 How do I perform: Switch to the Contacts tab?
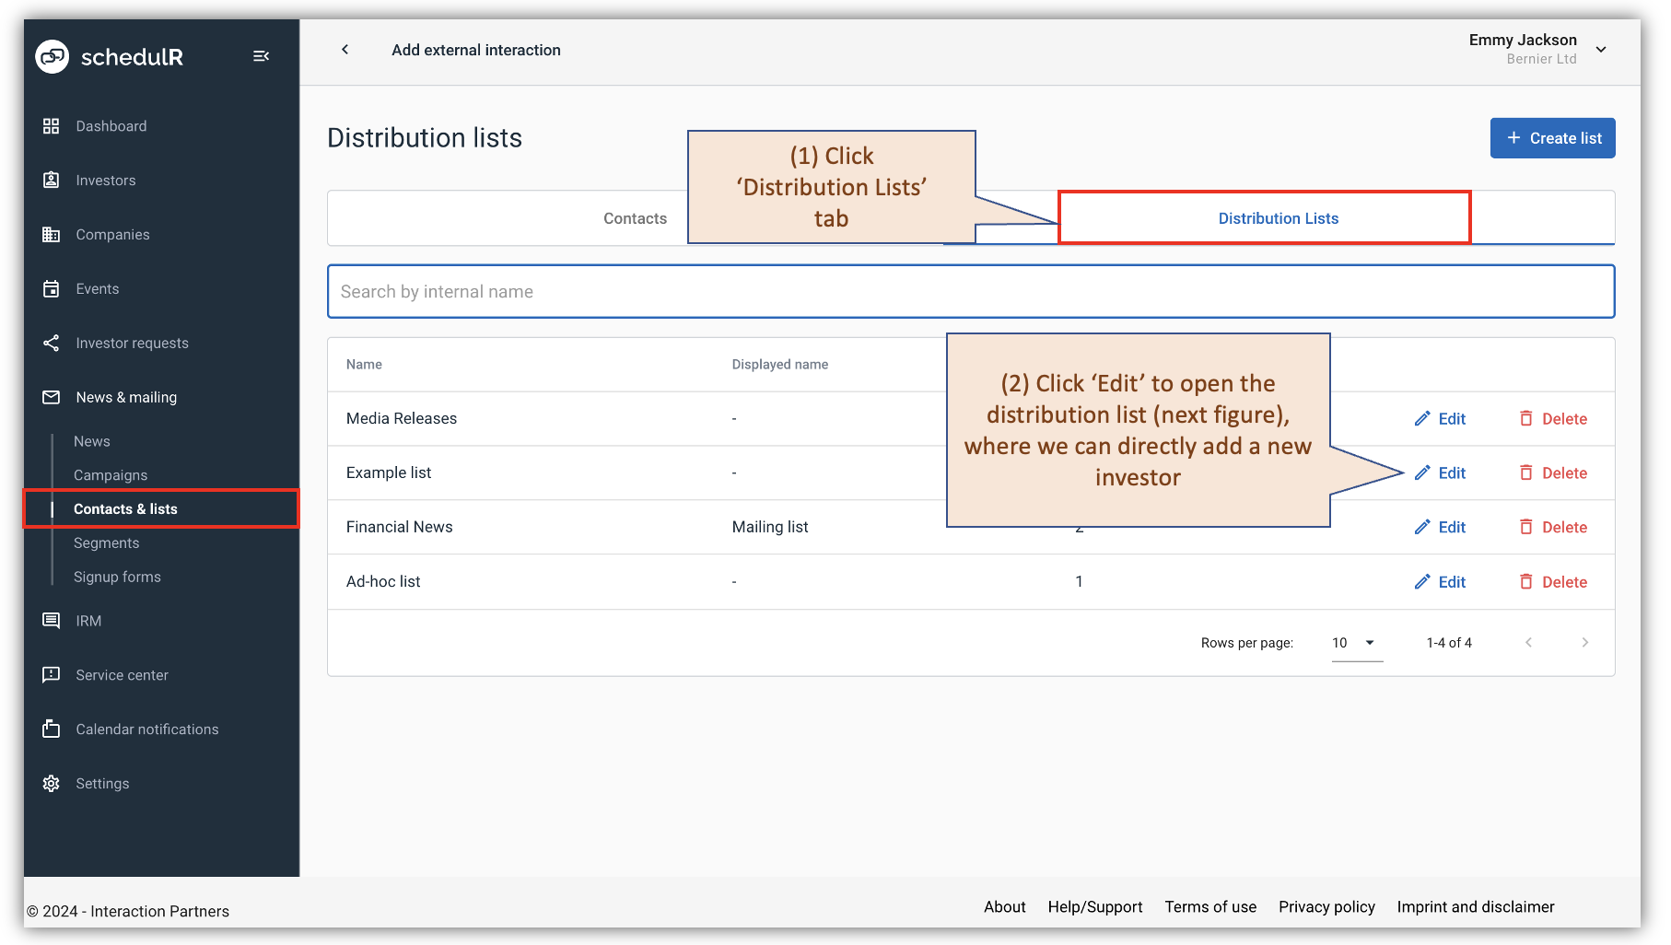click(635, 218)
